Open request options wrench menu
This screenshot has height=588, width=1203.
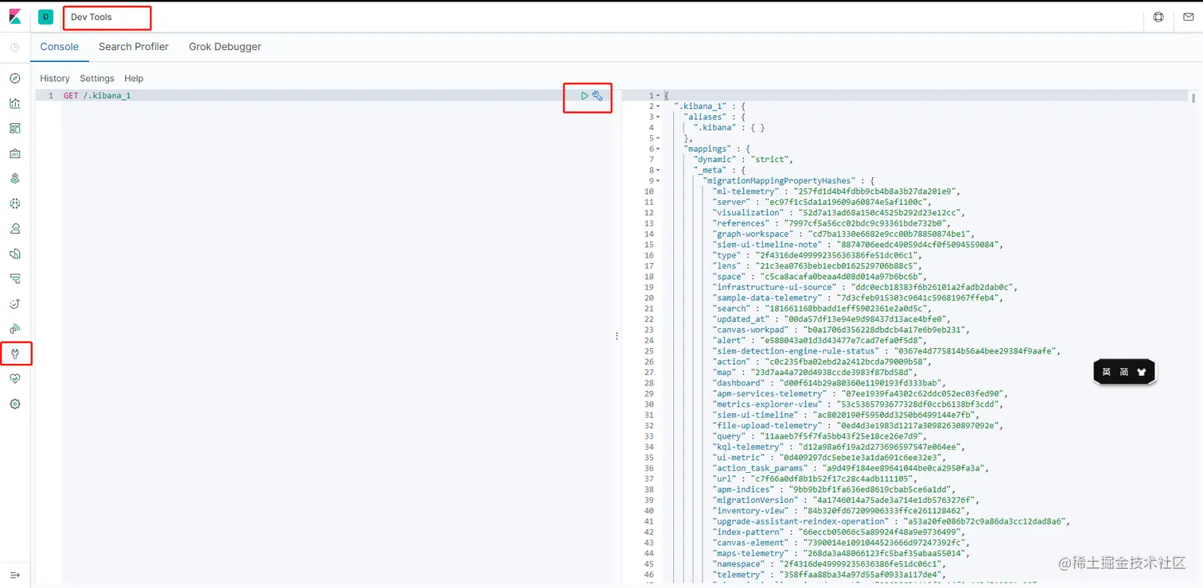click(x=598, y=96)
